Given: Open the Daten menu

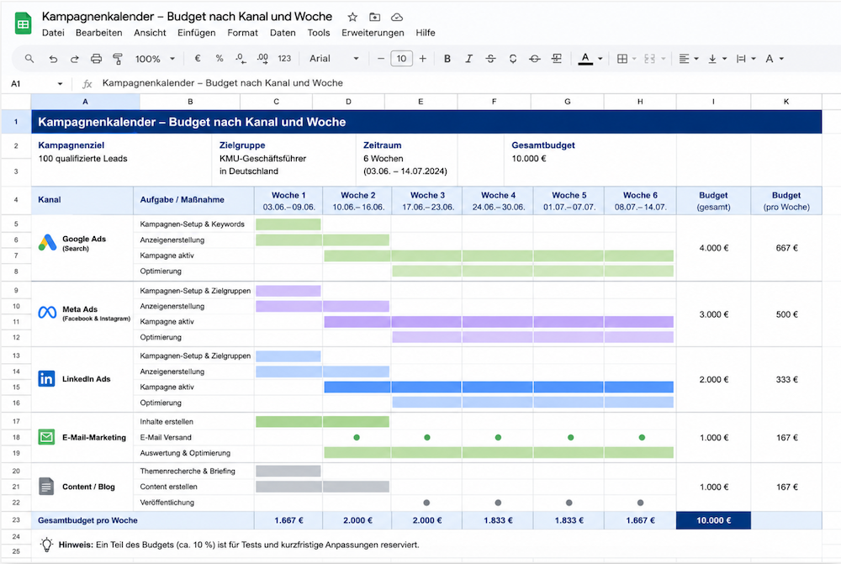Looking at the screenshot, I should pos(283,33).
